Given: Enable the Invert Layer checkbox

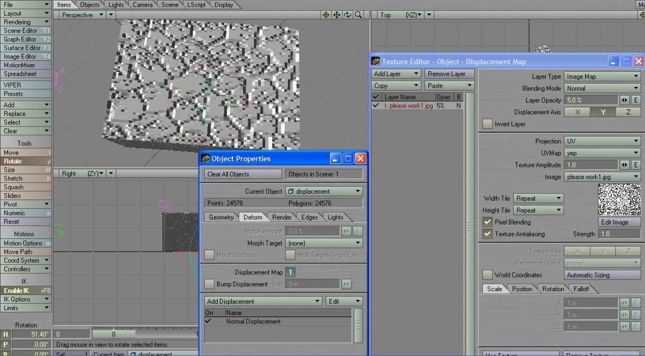Looking at the screenshot, I should click(x=487, y=124).
